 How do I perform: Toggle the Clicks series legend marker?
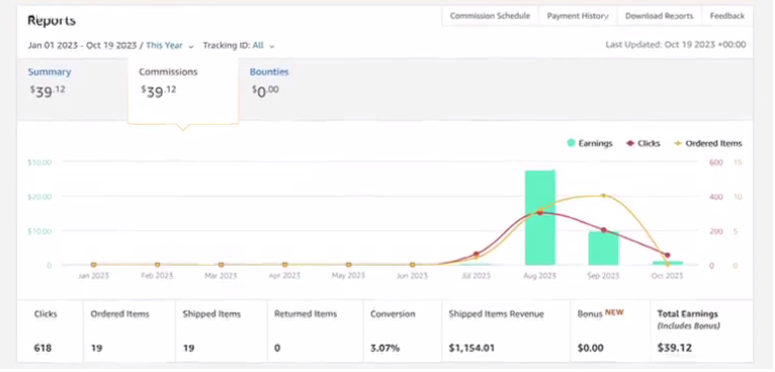[630, 143]
